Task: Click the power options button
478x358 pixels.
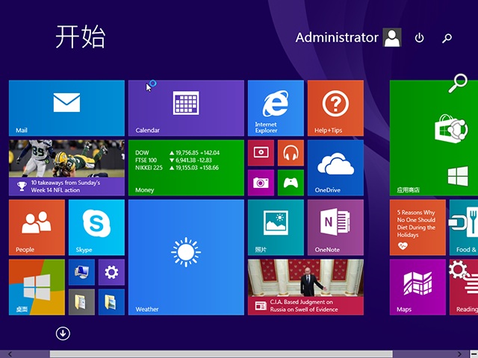Action: click(x=420, y=38)
